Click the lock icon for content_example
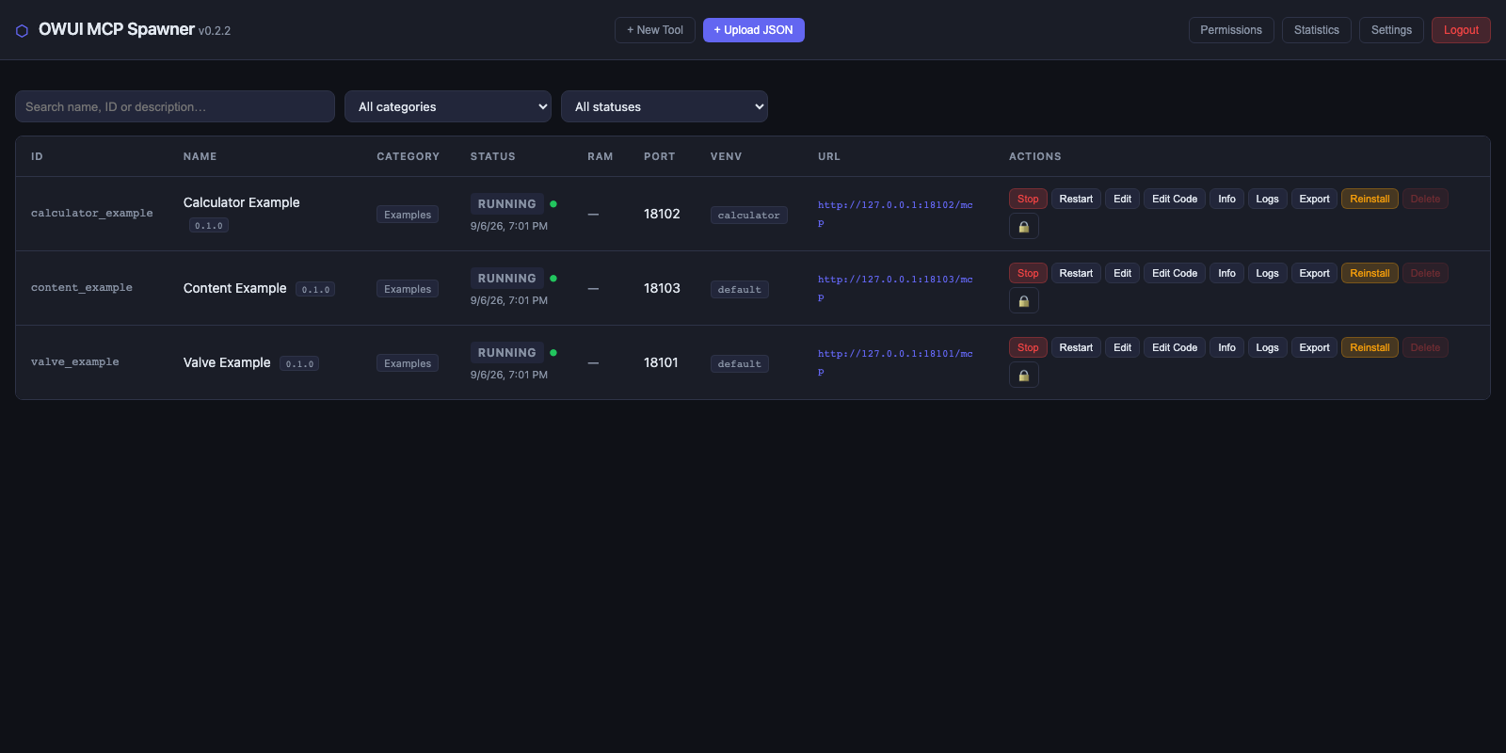1506x753 pixels. [x=1024, y=301]
